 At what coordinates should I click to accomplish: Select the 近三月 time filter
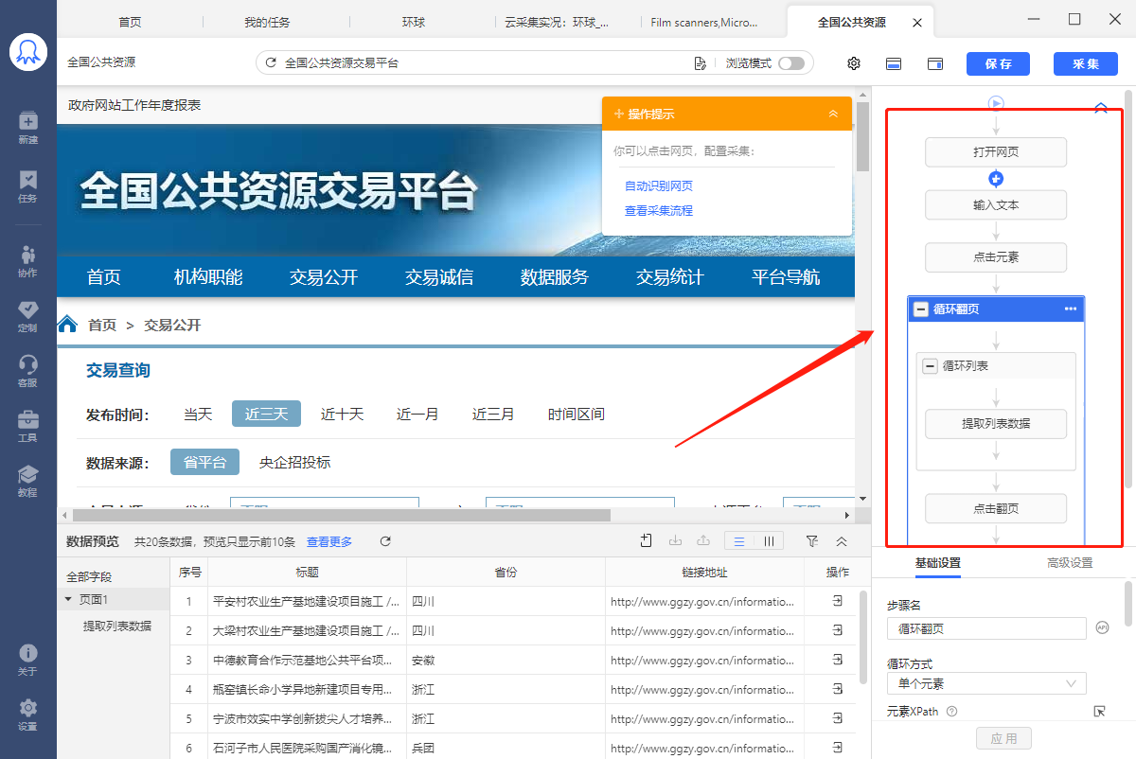click(493, 414)
